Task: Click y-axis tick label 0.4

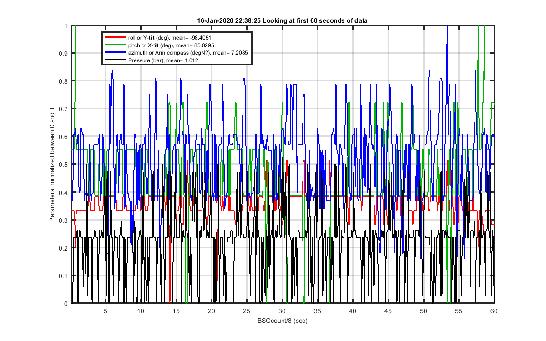Action: (64, 192)
